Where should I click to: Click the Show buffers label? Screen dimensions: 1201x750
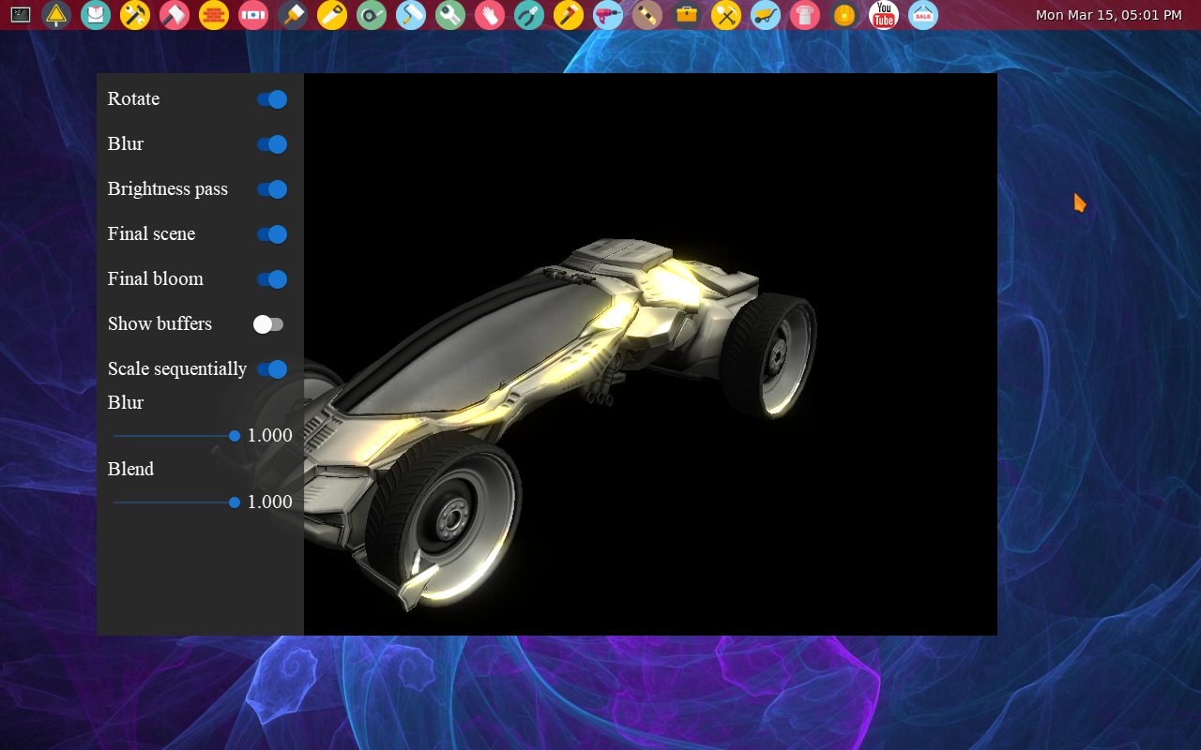[x=160, y=324]
